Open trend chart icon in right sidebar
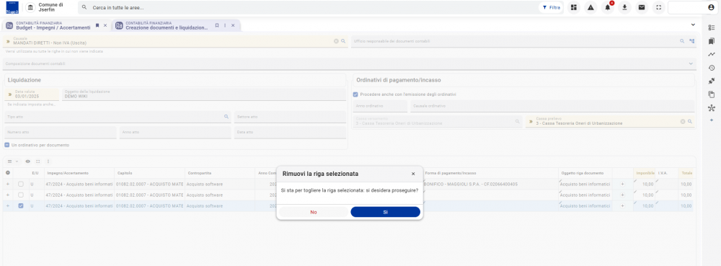The image size is (721, 266). (x=712, y=54)
